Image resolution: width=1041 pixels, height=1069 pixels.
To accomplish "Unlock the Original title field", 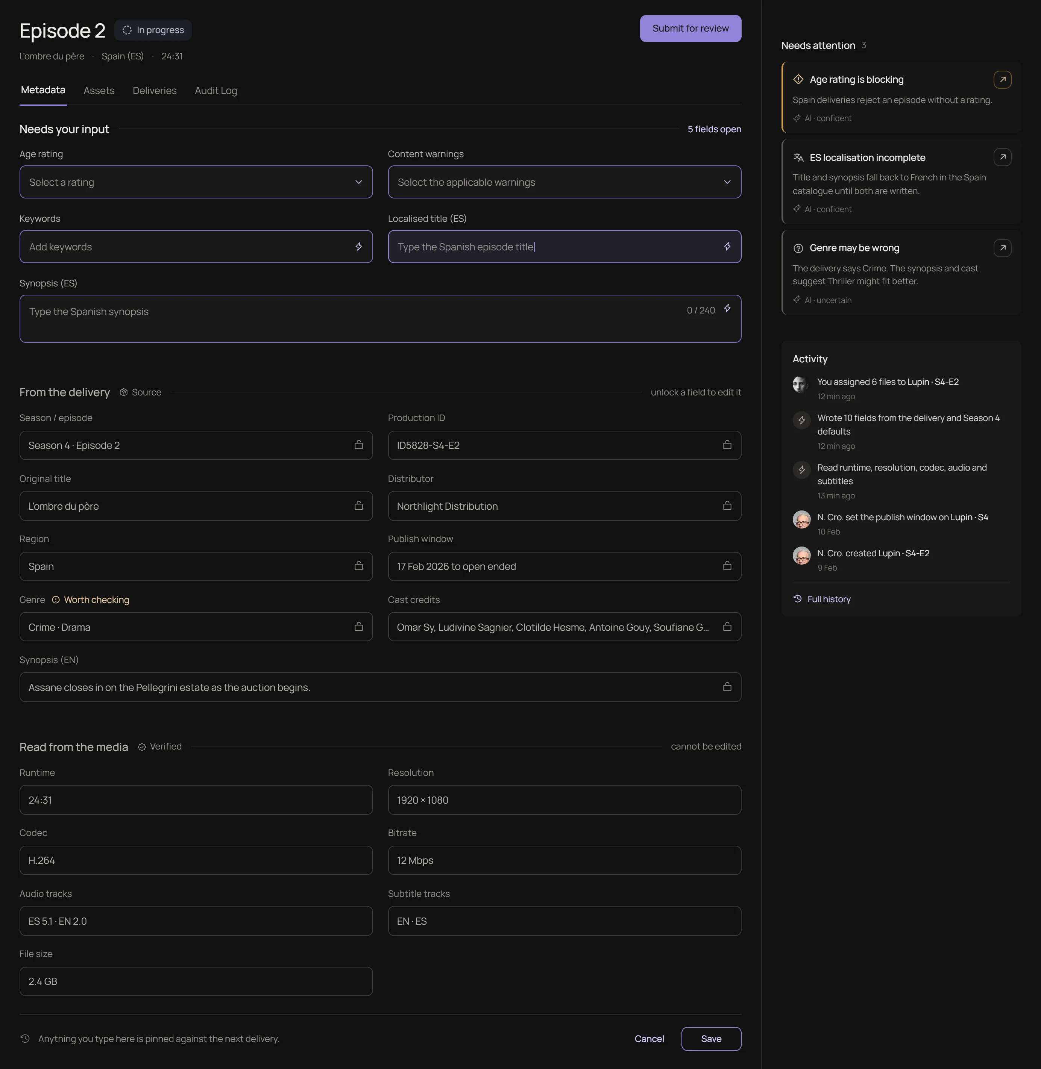I will click(359, 506).
